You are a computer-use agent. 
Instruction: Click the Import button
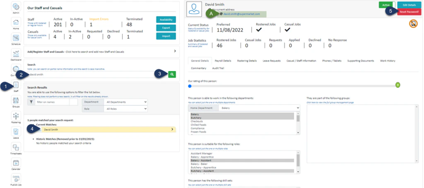(166, 36)
